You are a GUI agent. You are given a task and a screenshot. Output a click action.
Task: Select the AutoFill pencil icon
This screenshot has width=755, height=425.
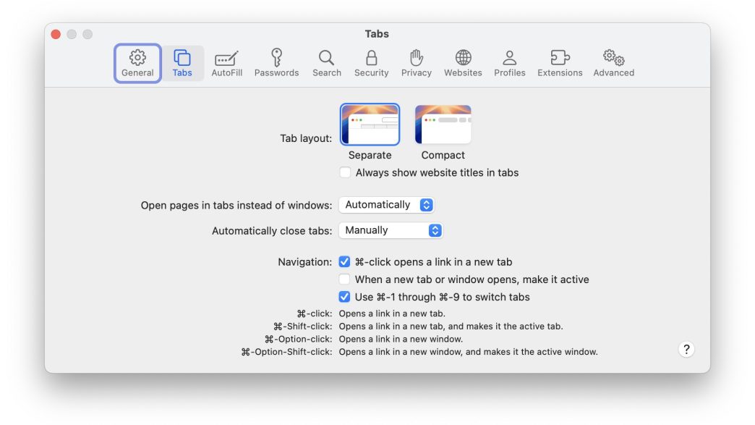[x=226, y=58]
